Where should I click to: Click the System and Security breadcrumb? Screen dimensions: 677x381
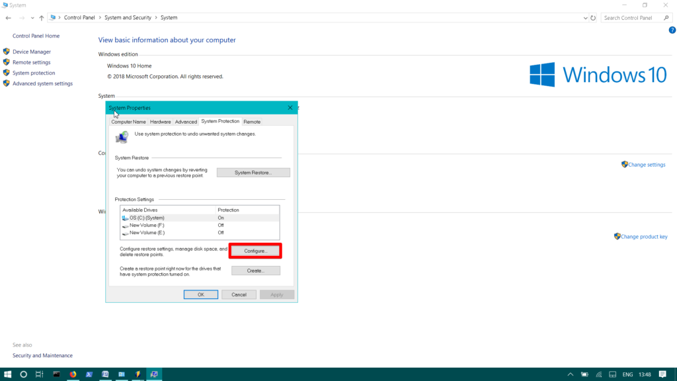point(128,18)
